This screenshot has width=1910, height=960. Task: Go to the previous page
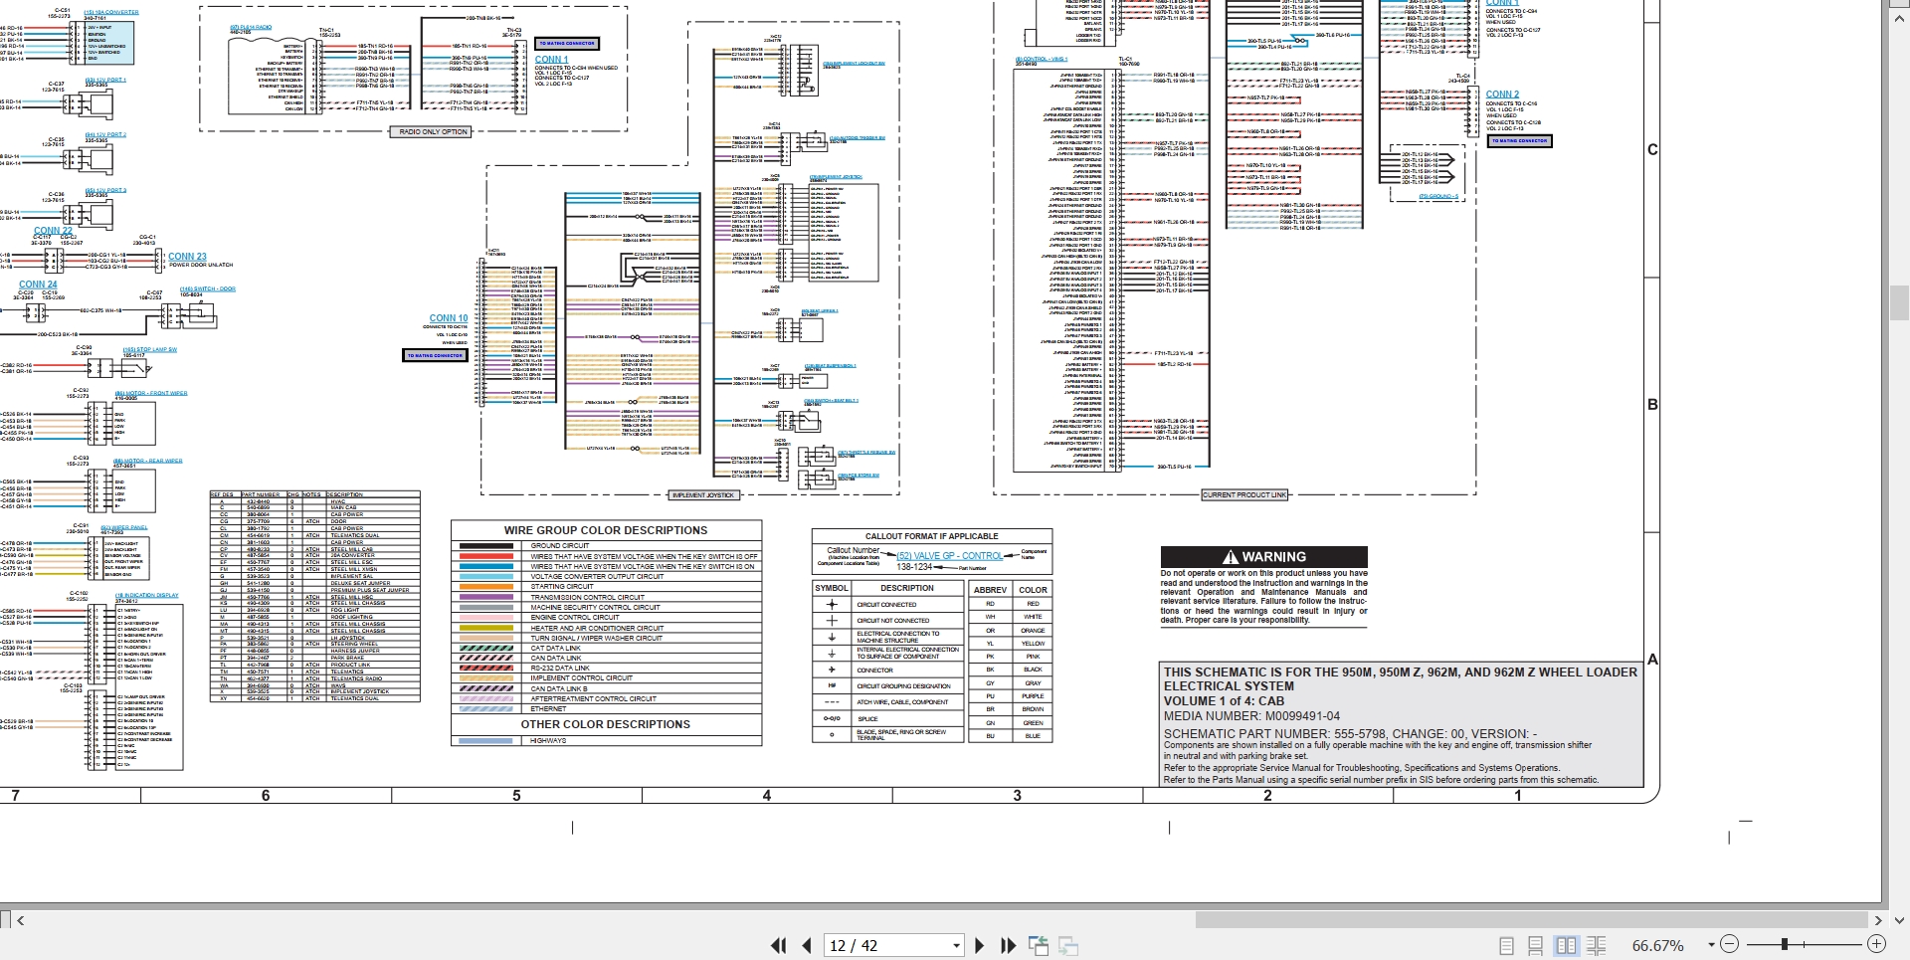807,945
